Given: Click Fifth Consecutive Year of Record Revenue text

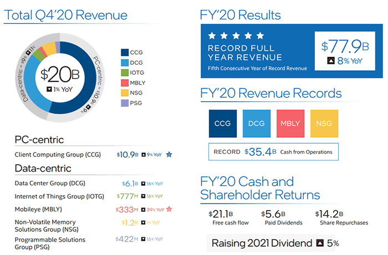Looking at the screenshot, I should click(x=257, y=69).
